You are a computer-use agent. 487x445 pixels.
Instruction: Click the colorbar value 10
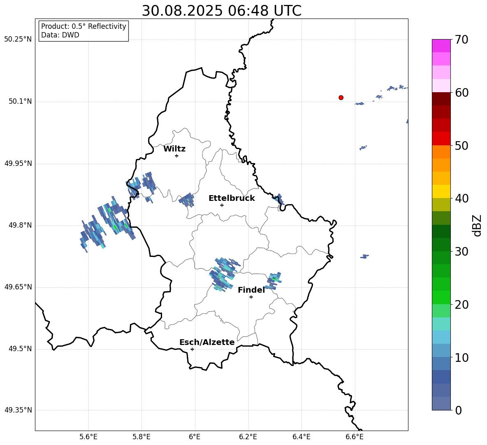[461, 357]
